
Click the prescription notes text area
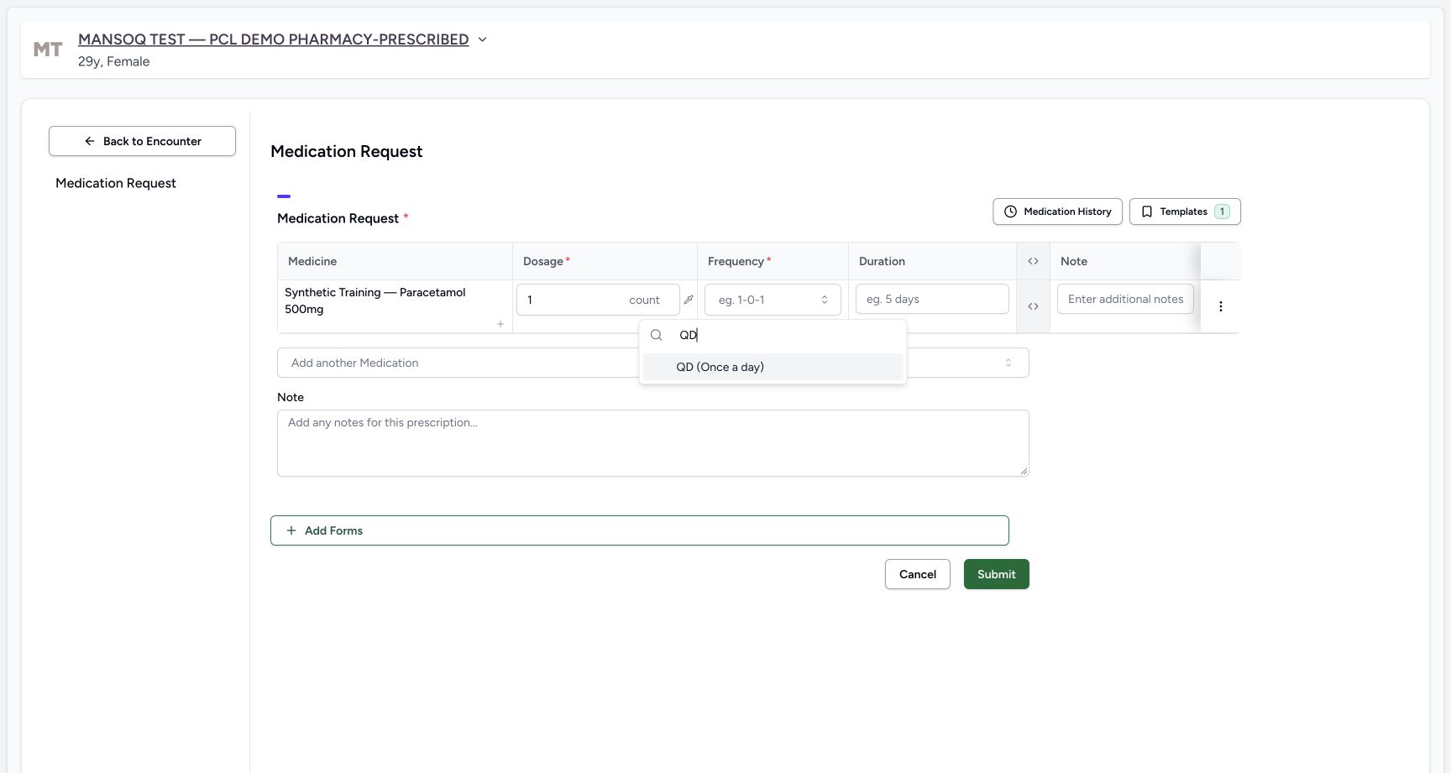click(x=653, y=443)
